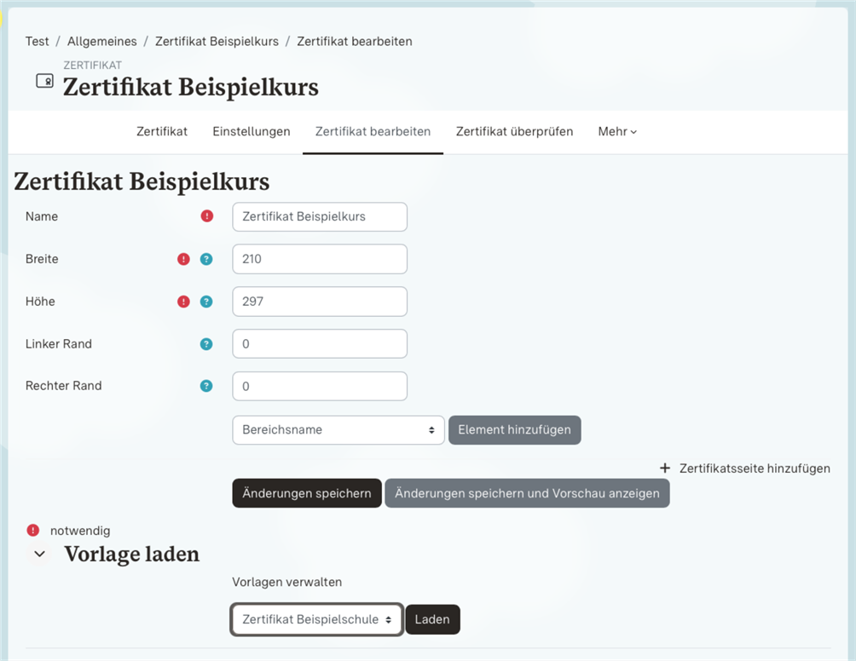This screenshot has width=856, height=661.
Task: Open help for the Breite field
Action: click(x=206, y=259)
